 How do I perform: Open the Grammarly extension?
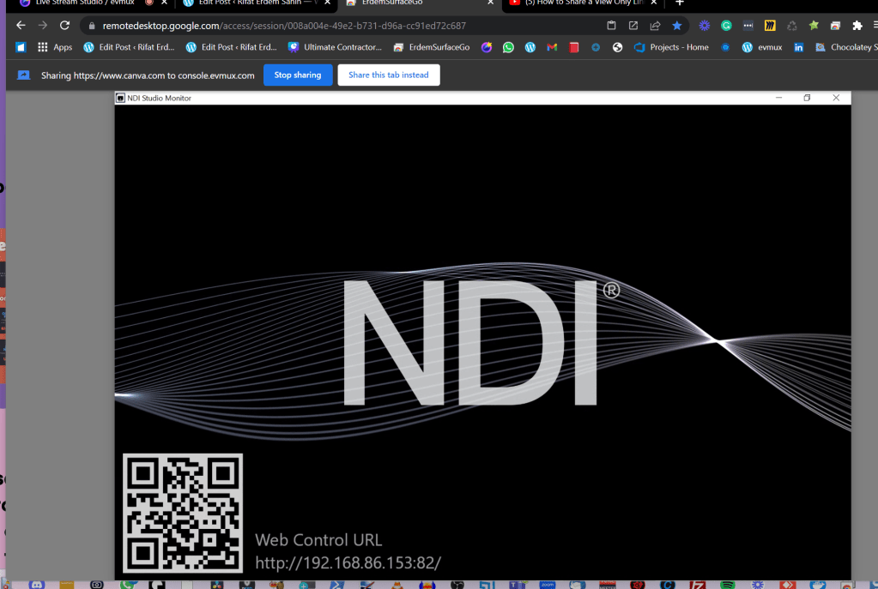[x=726, y=25]
